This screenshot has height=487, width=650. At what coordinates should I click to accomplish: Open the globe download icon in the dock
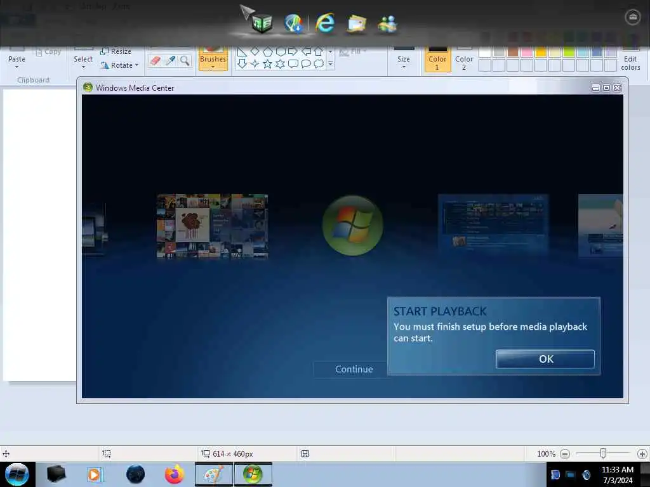293,23
